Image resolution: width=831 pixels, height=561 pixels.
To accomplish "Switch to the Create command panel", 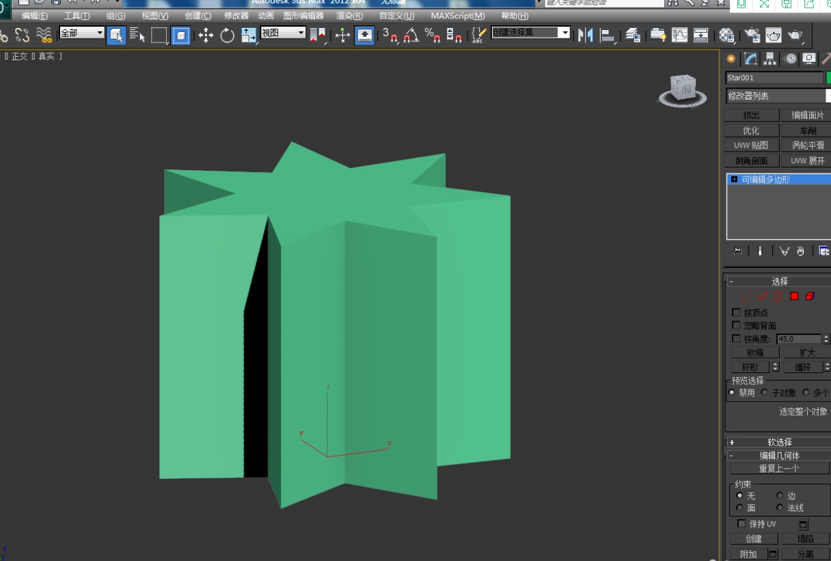I will click(731, 59).
